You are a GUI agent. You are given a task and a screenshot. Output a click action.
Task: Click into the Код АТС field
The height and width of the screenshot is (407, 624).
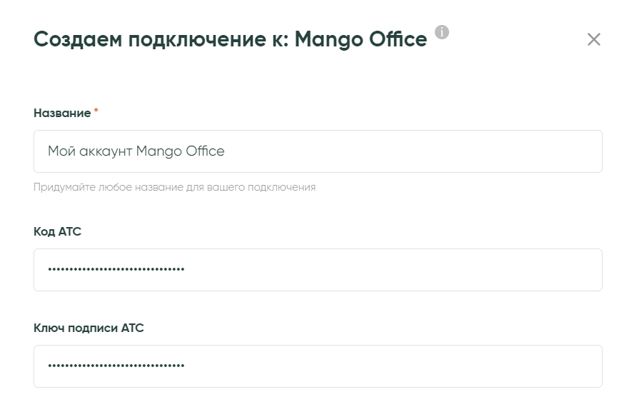pyautogui.click(x=318, y=270)
